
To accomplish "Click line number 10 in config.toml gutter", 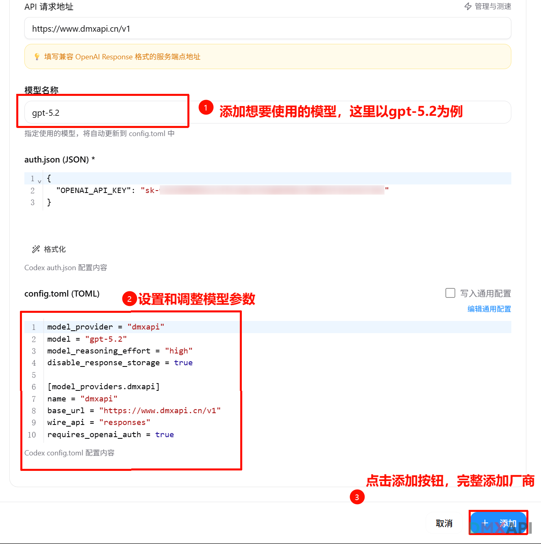I will pyautogui.click(x=32, y=435).
